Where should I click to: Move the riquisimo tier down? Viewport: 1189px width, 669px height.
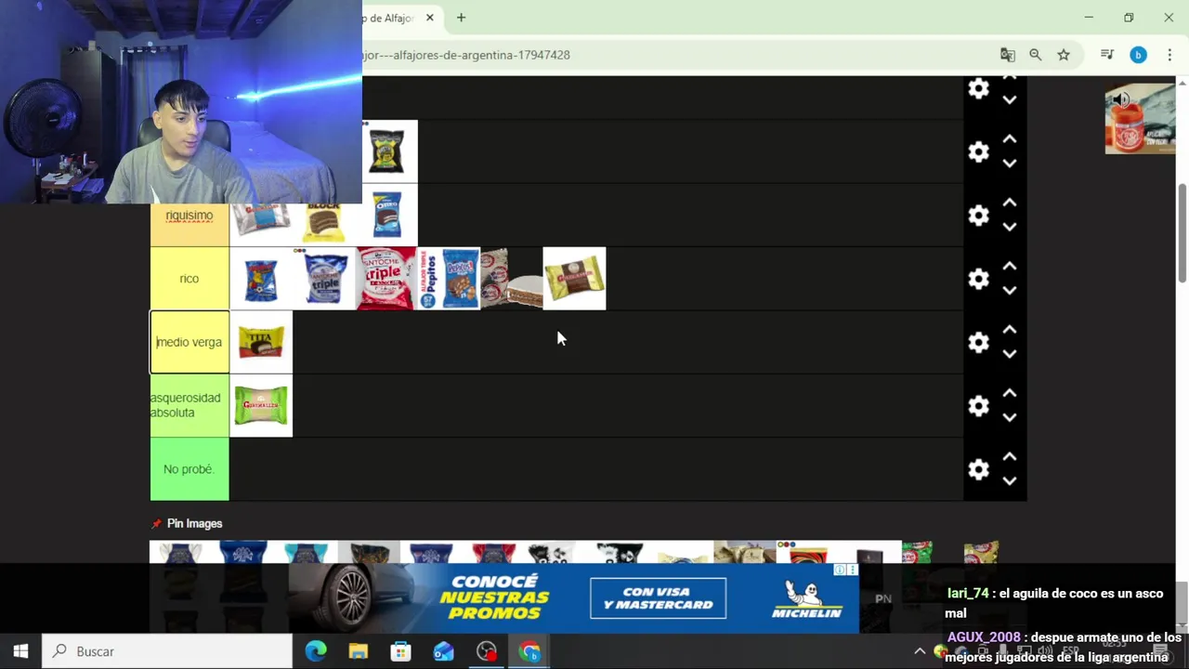pyautogui.click(x=1010, y=227)
